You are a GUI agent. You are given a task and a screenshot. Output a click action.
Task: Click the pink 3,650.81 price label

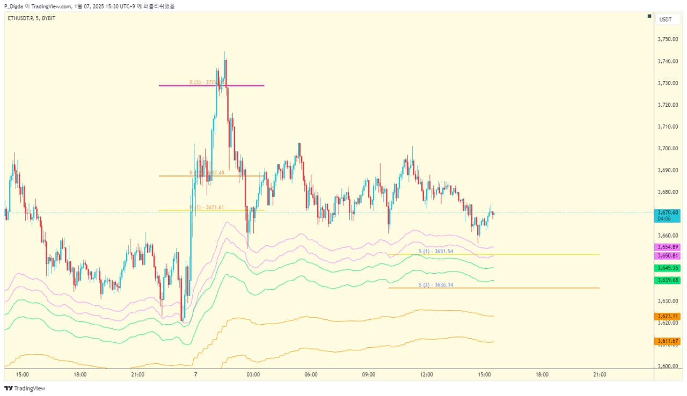pos(667,256)
